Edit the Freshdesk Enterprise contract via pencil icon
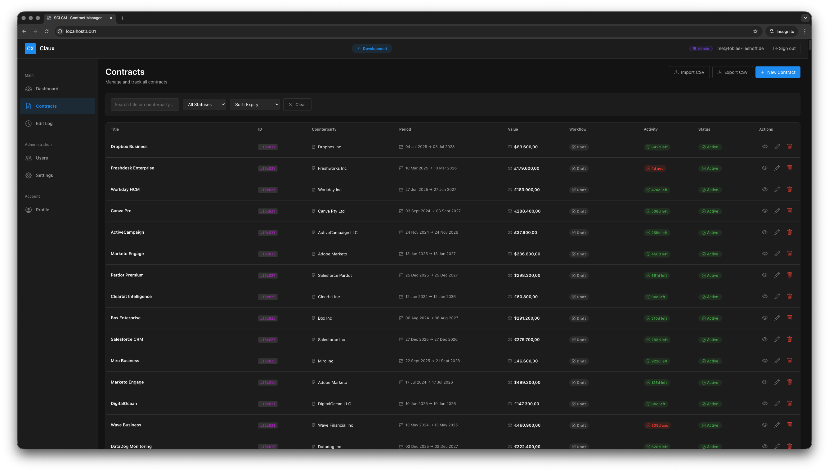The image size is (829, 472). click(777, 168)
